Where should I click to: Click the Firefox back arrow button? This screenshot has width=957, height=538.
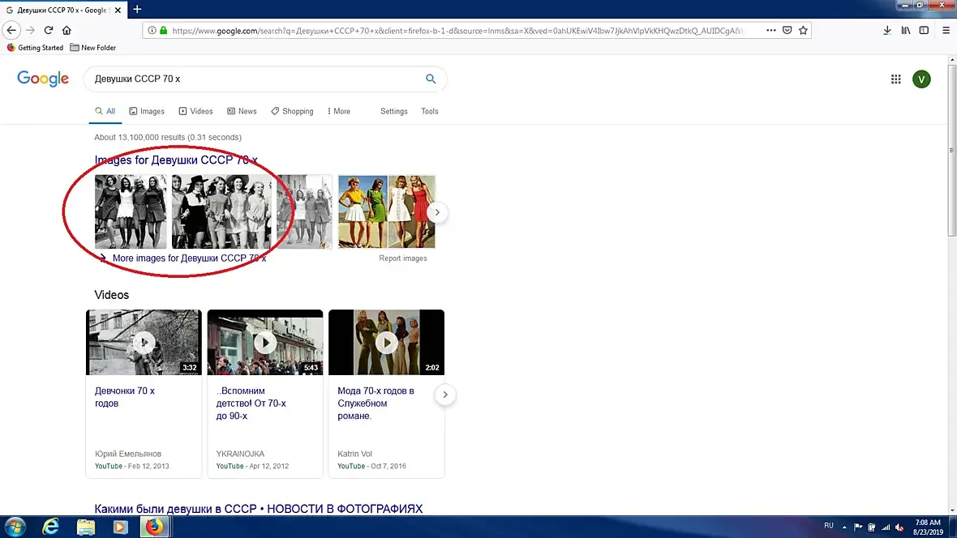11,30
